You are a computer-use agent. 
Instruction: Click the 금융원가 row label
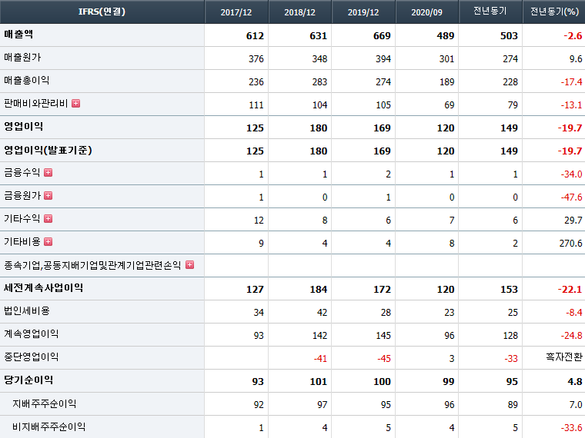[22, 195]
